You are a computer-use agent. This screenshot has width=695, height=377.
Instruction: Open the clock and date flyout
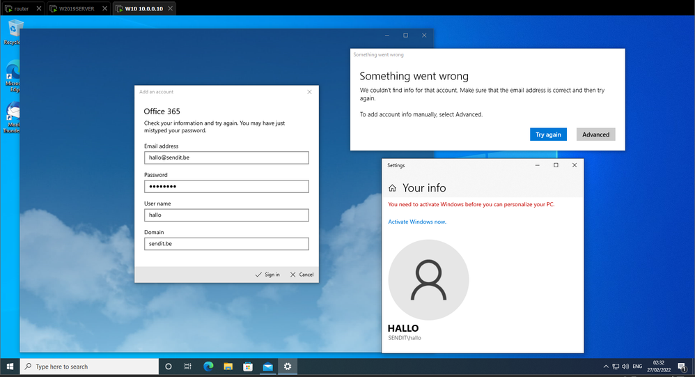[659, 367]
